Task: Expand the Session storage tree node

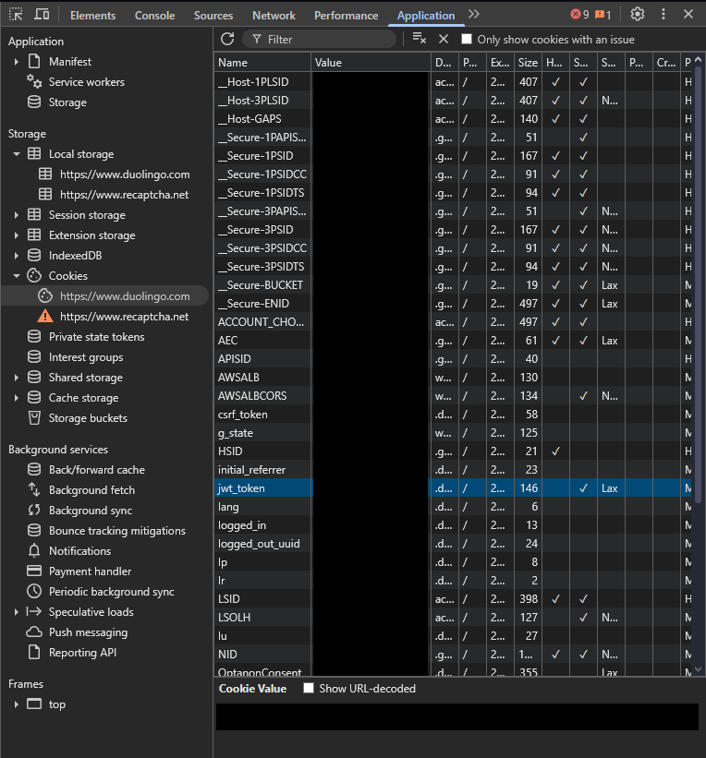Action: coord(17,215)
